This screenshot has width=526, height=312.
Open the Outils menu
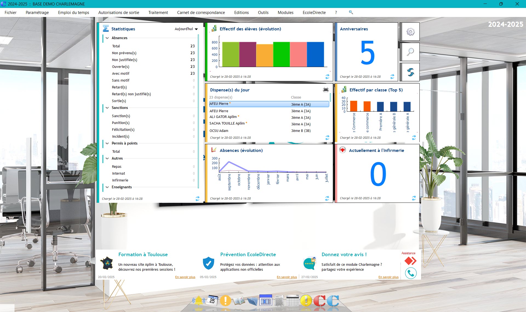point(263,13)
